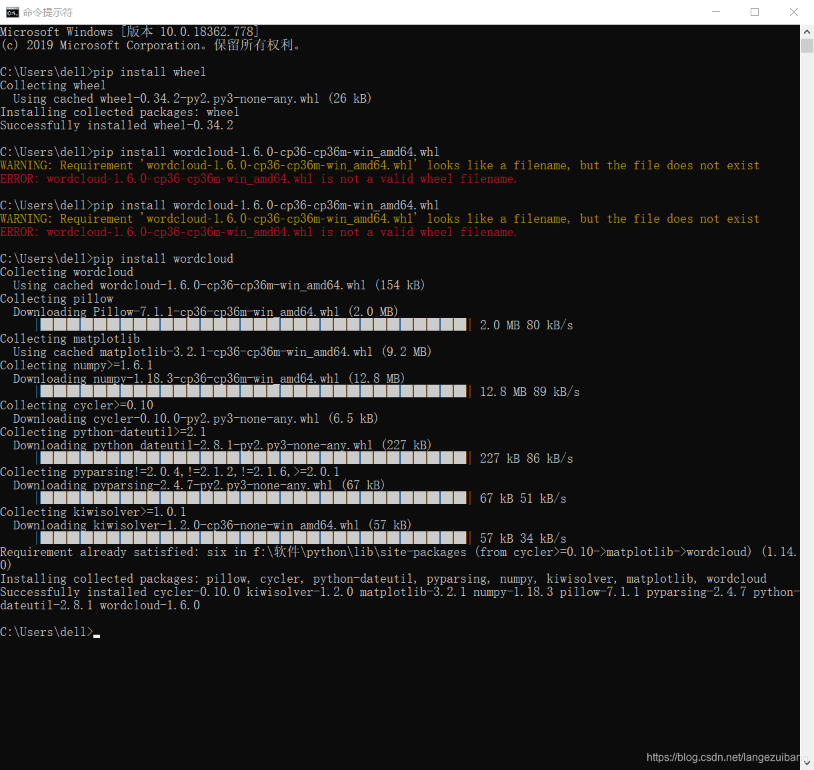Minimize the Command Prompt window
814x770 pixels.
pos(716,12)
